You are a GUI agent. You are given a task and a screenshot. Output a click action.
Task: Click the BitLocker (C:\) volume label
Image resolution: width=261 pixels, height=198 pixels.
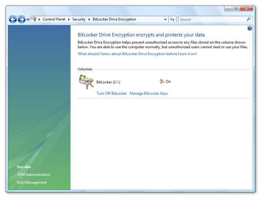tap(108, 82)
